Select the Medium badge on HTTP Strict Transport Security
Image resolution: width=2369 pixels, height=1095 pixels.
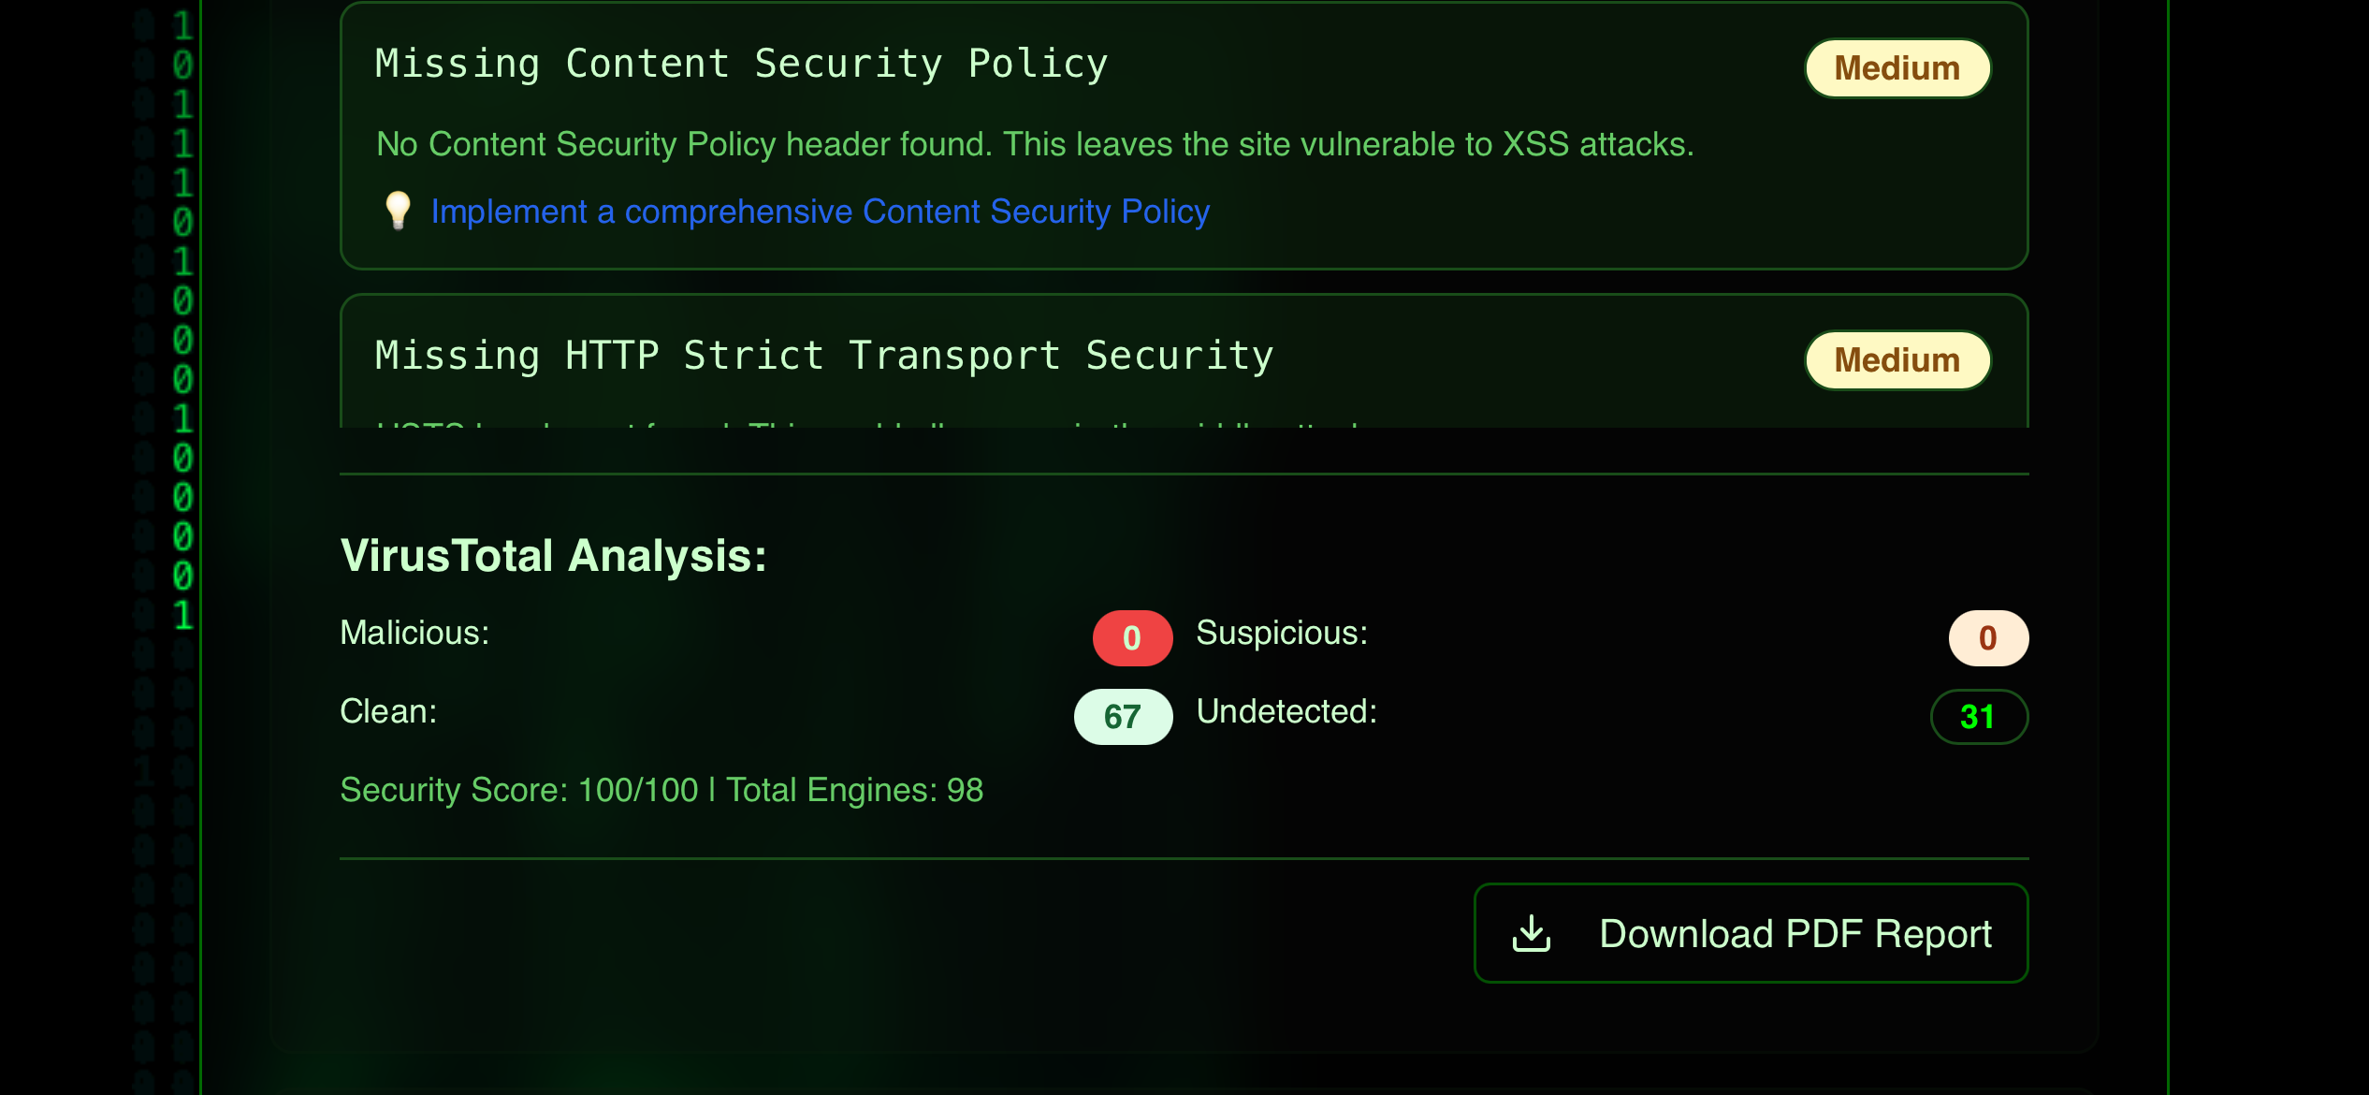(x=1897, y=359)
